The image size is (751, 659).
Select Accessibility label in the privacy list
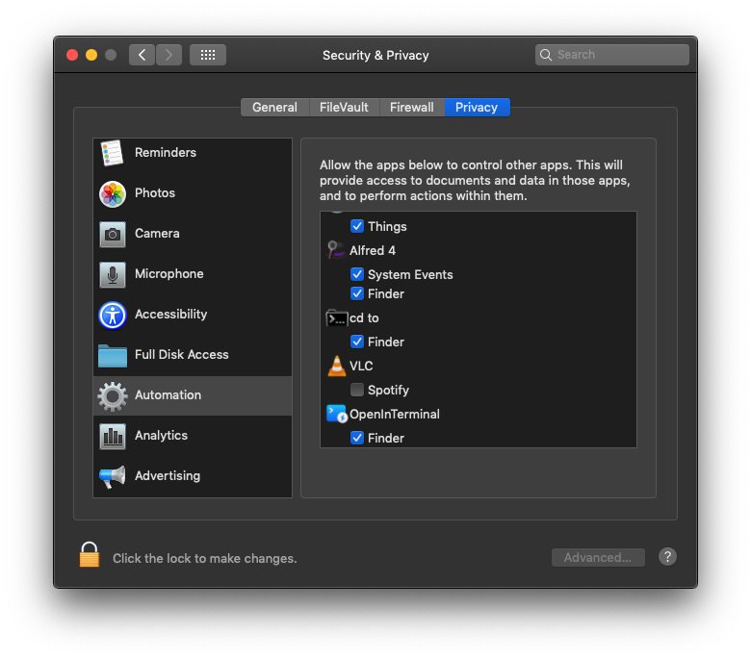(x=171, y=315)
